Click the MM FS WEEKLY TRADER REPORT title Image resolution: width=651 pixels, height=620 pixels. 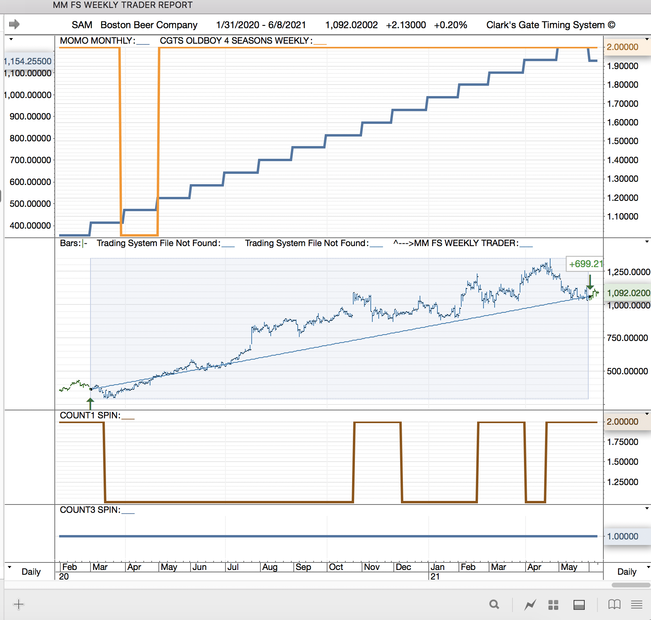pos(123,5)
